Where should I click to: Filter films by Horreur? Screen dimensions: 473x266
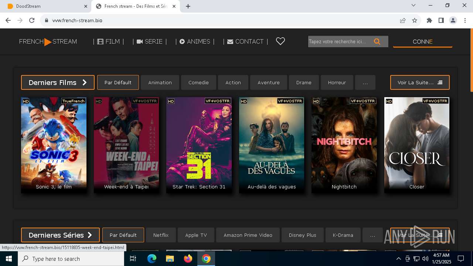click(x=337, y=82)
